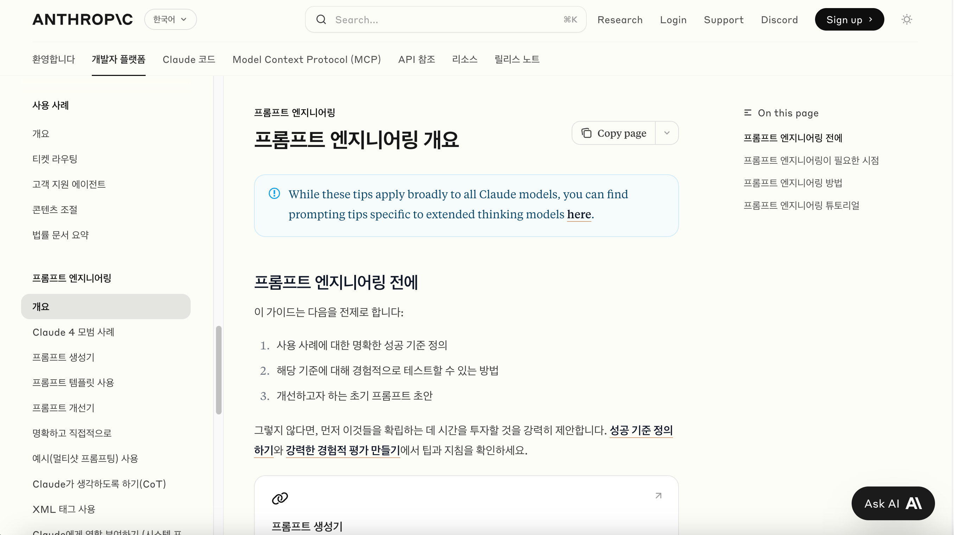954x535 pixels.
Task: Click the On this page list icon
Action: (x=748, y=112)
